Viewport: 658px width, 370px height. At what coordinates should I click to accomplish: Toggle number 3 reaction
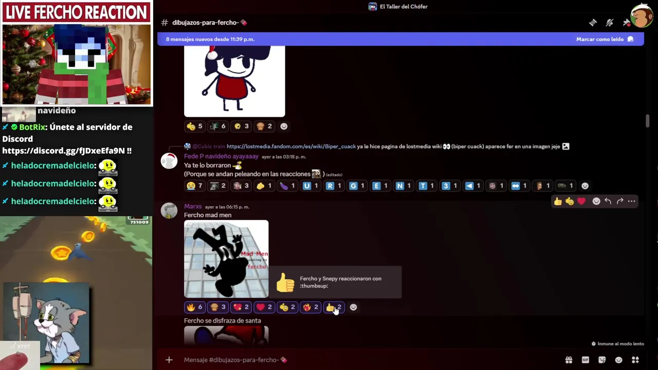(x=449, y=186)
